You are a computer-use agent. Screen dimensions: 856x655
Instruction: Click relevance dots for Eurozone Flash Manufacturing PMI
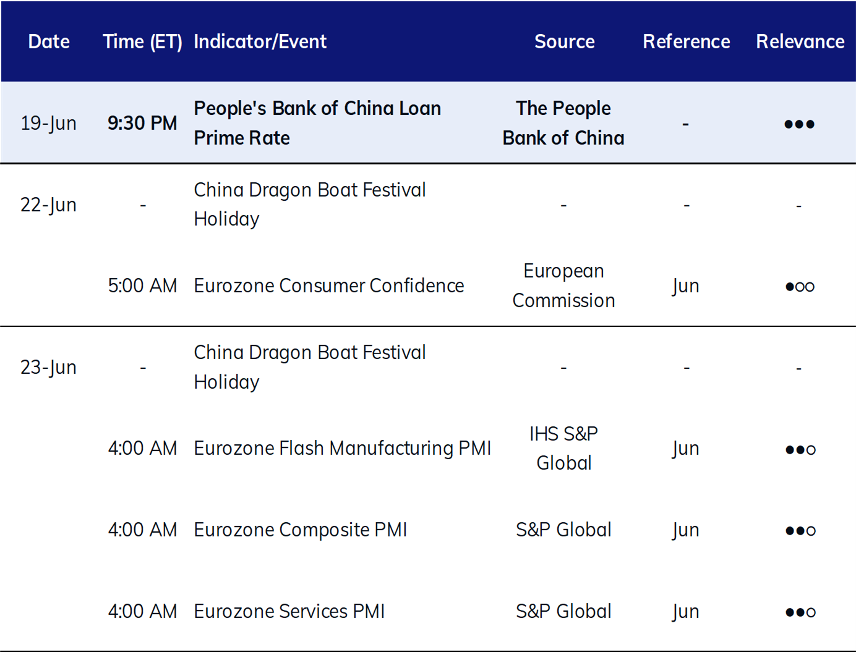(x=800, y=450)
